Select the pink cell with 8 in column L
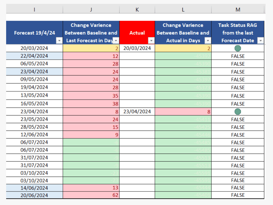Image resolution: width=273 pixels, height=205 pixels. tap(183, 112)
